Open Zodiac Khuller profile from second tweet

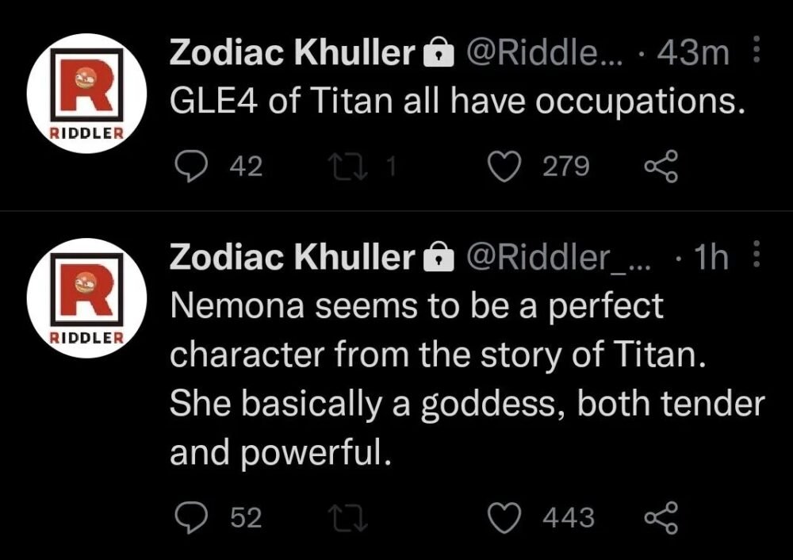293,258
